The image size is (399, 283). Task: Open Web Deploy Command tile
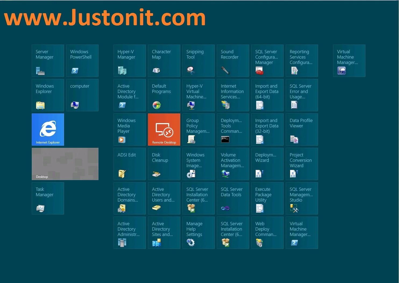click(267, 233)
